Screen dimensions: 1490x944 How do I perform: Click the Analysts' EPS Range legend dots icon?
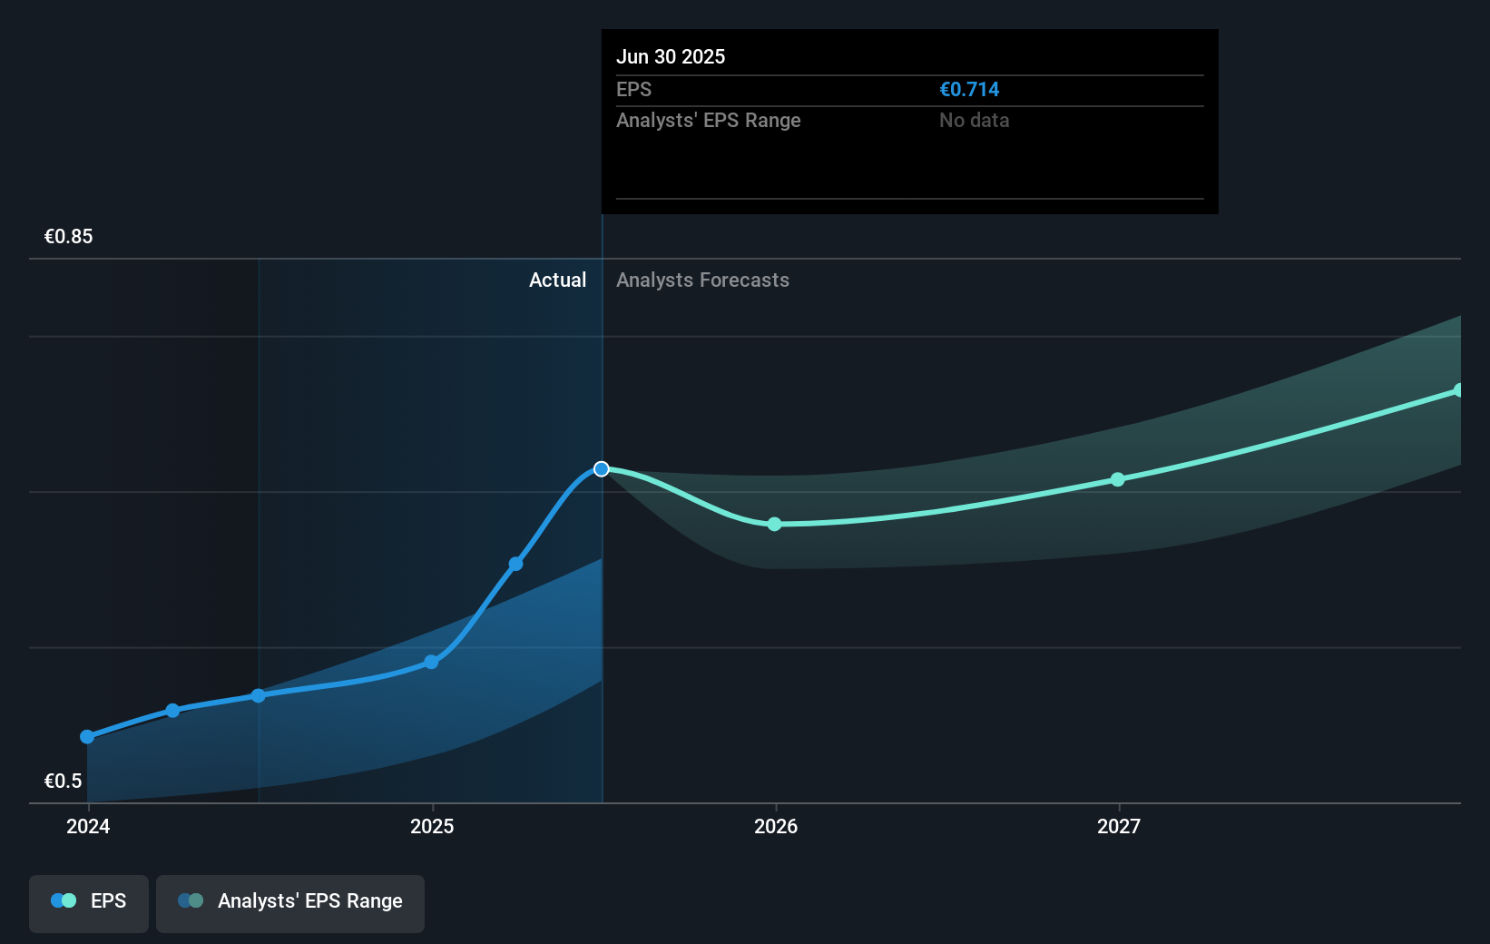pos(191,900)
